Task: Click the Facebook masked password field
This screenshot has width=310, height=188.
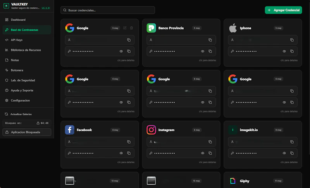Action: 100,153
